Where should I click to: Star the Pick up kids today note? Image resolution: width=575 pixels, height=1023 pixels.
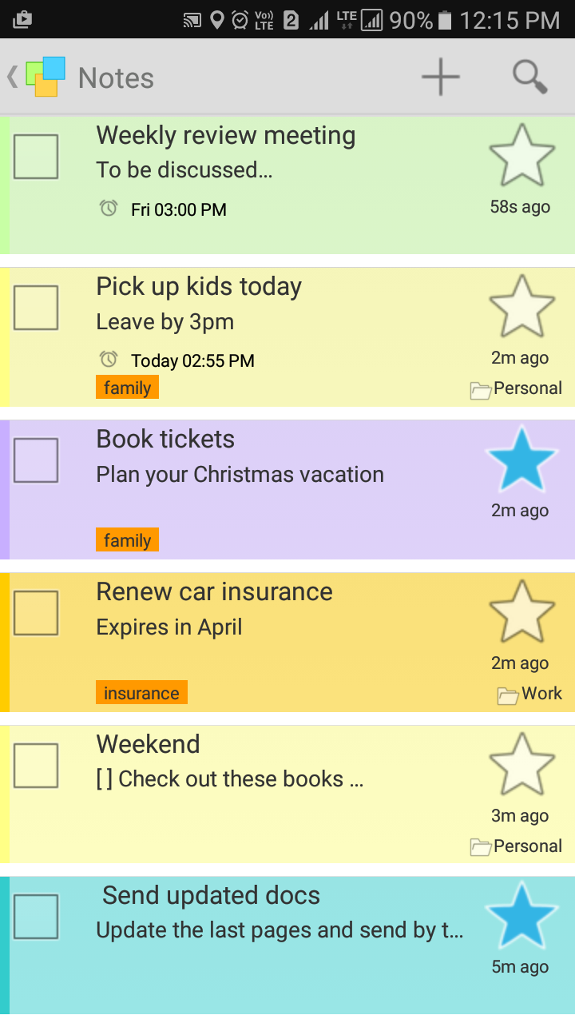[x=521, y=307]
